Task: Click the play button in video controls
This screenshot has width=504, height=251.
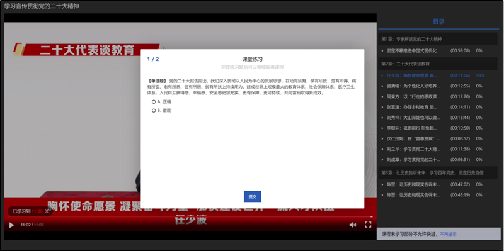Action: 11,225
